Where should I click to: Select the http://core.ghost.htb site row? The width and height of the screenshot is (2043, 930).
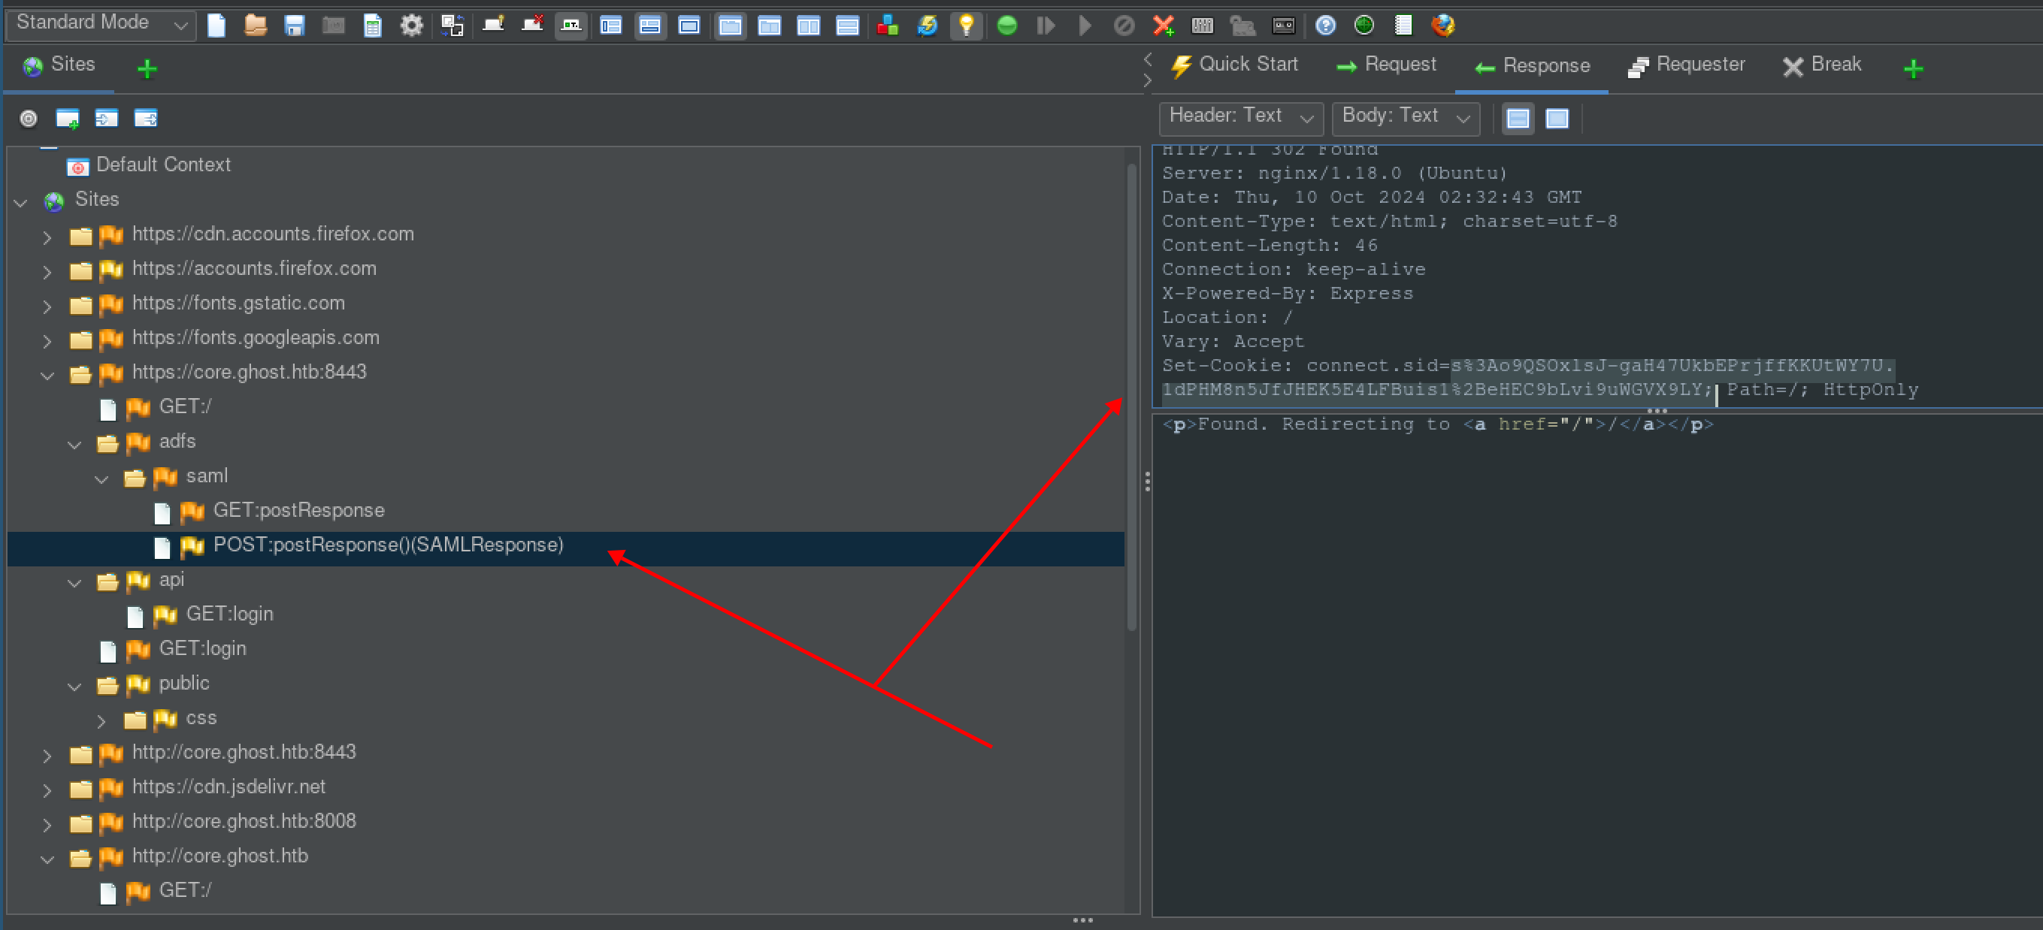[219, 856]
